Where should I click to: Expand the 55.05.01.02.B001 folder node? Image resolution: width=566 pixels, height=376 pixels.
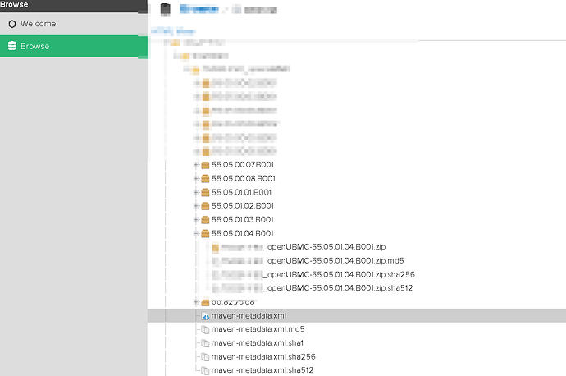(195, 206)
